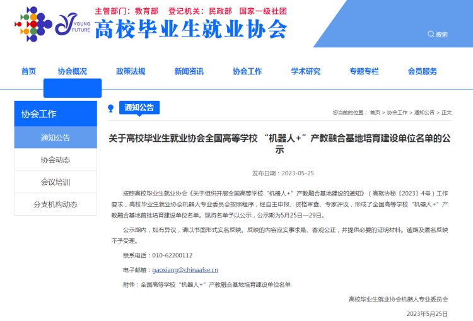This screenshot has width=473, height=321.
Task: Click the 首页 breadcrumb link
Action: tap(375, 112)
